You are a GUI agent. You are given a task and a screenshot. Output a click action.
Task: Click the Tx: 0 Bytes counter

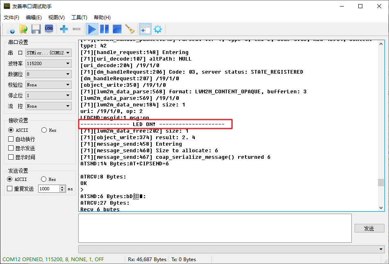tap(184, 259)
